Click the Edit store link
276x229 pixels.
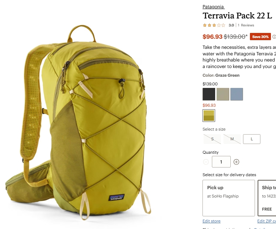click(212, 221)
